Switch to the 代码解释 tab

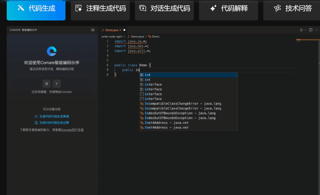click(x=228, y=10)
